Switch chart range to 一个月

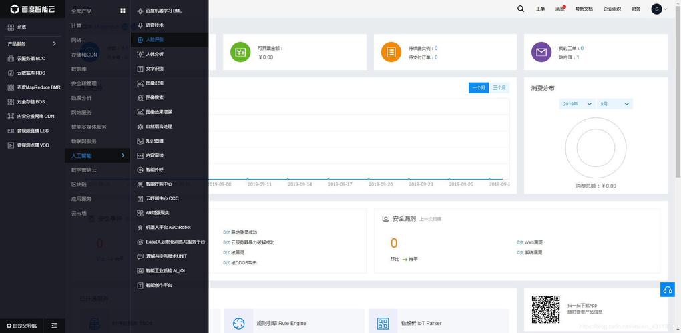coord(479,87)
